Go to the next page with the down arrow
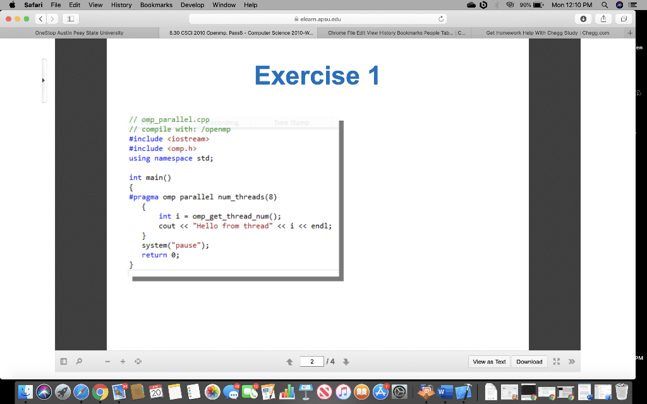Viewport: 647px width, 404px height. (346, 362)
